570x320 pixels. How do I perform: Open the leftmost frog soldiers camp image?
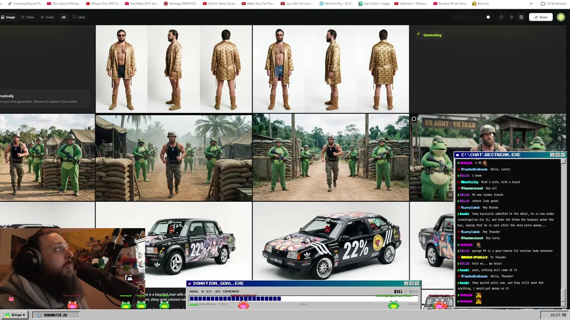click(47, 157)
